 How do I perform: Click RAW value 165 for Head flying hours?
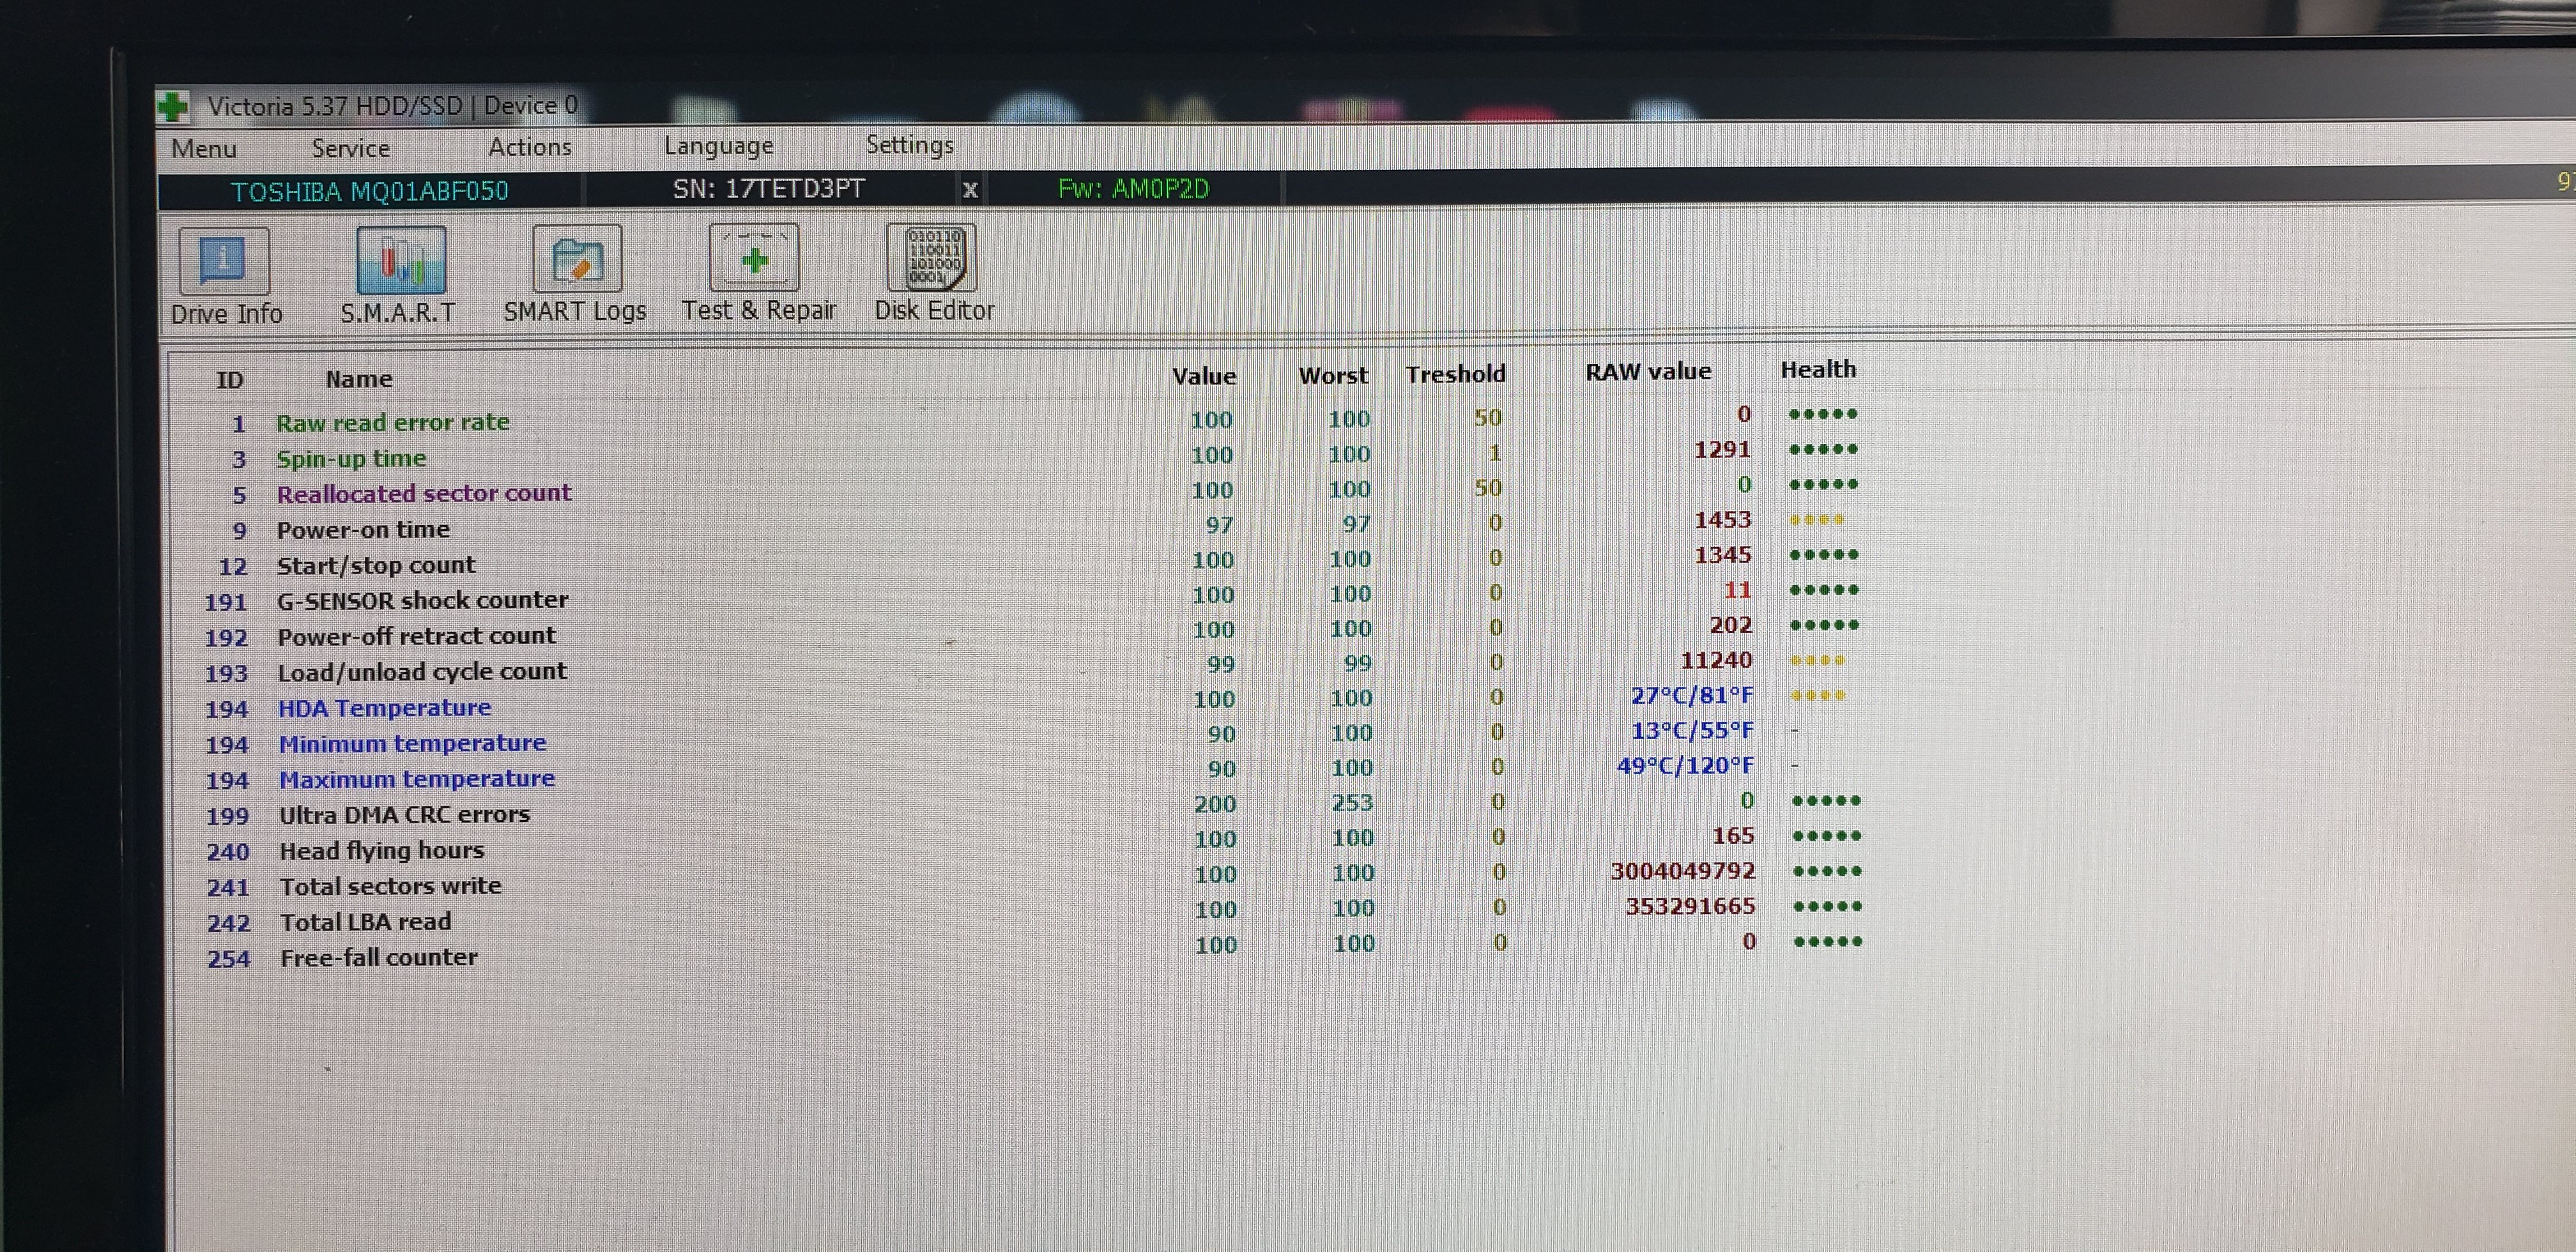[x=1733, y=836]
